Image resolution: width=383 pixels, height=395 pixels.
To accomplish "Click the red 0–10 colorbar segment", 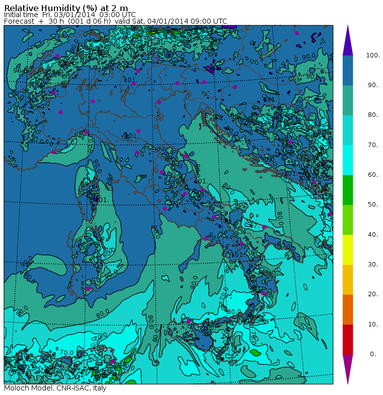I will pos(348,340).
